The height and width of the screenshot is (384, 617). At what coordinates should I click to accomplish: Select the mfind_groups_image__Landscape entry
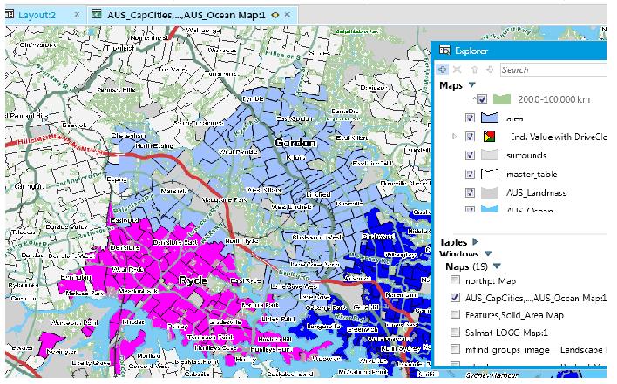pyautogui.click(x=534, y=350)
